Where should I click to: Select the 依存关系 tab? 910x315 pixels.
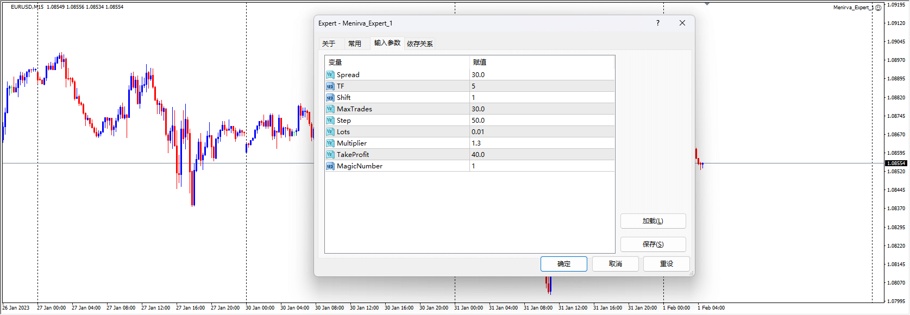click(420, 44)
